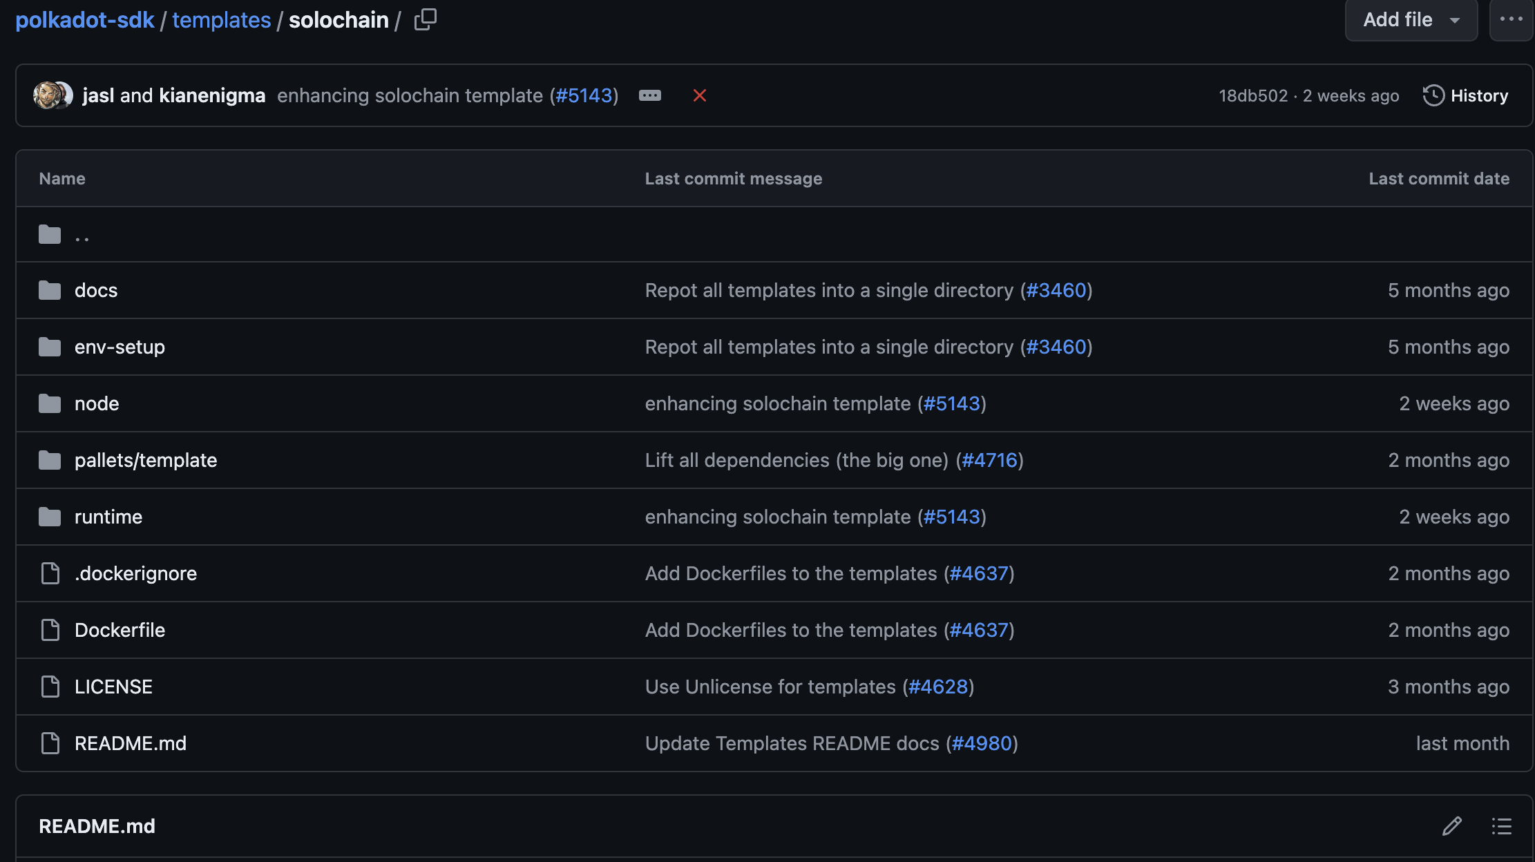Click the docs folder icon
1535x862 pixels.
click(50, 290)
